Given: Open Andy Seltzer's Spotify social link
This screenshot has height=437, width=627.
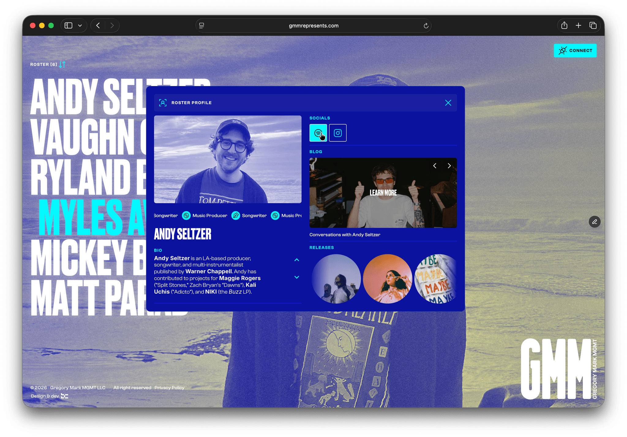Looking at the screenshot, I should click(x=318, y=133).
